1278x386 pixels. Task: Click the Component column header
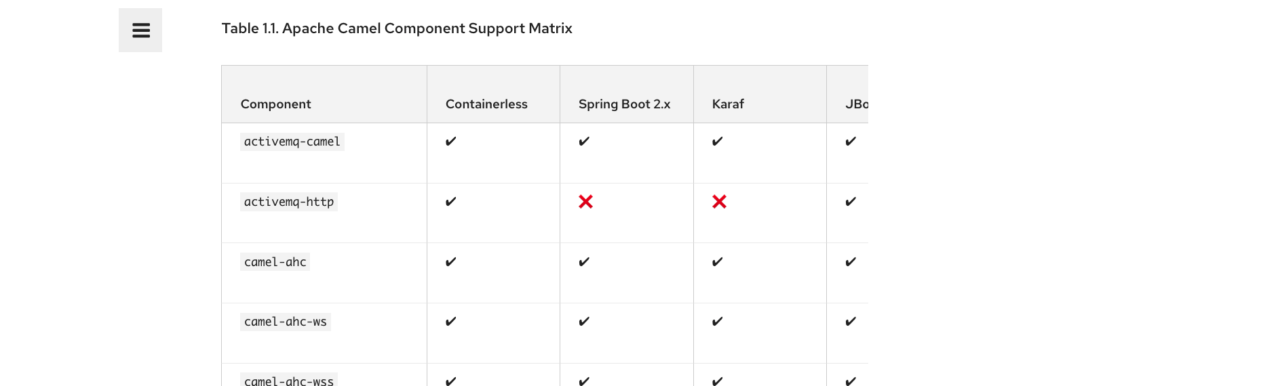[275, 104]
